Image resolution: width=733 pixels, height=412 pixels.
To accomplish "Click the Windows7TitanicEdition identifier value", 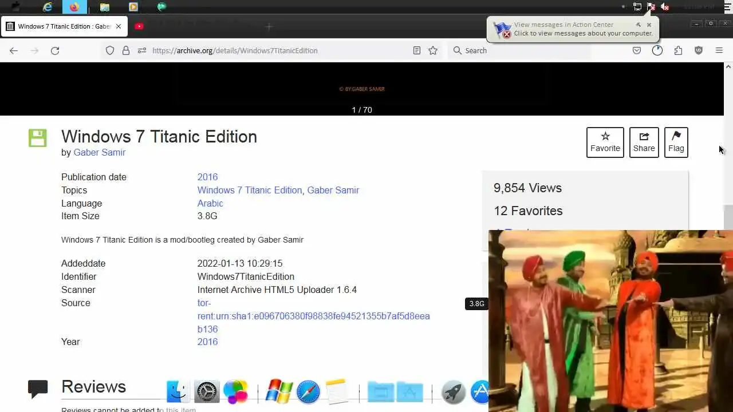I will 246,276.
